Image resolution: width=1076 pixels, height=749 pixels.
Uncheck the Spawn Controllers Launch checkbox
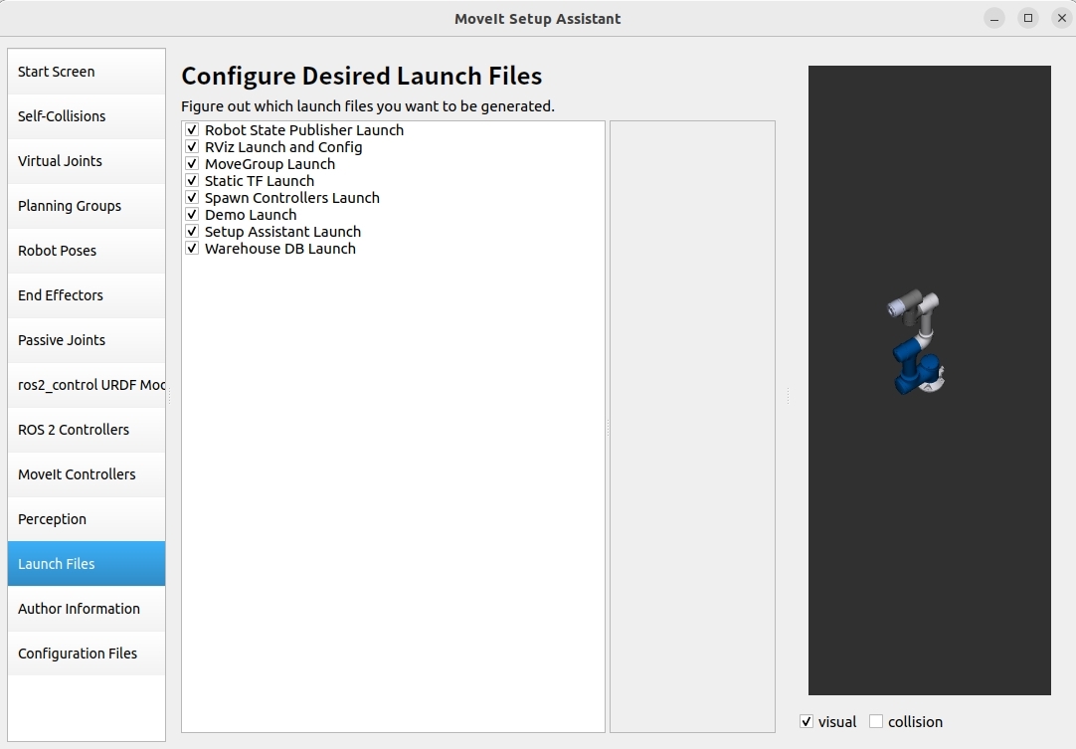192,198
